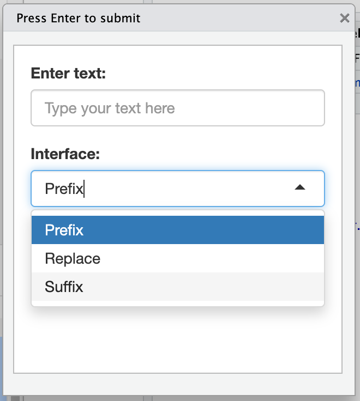
Task: Collapse the Interface dropdown using its arrow
Action: pyautogui.click(x=299, y=188)
